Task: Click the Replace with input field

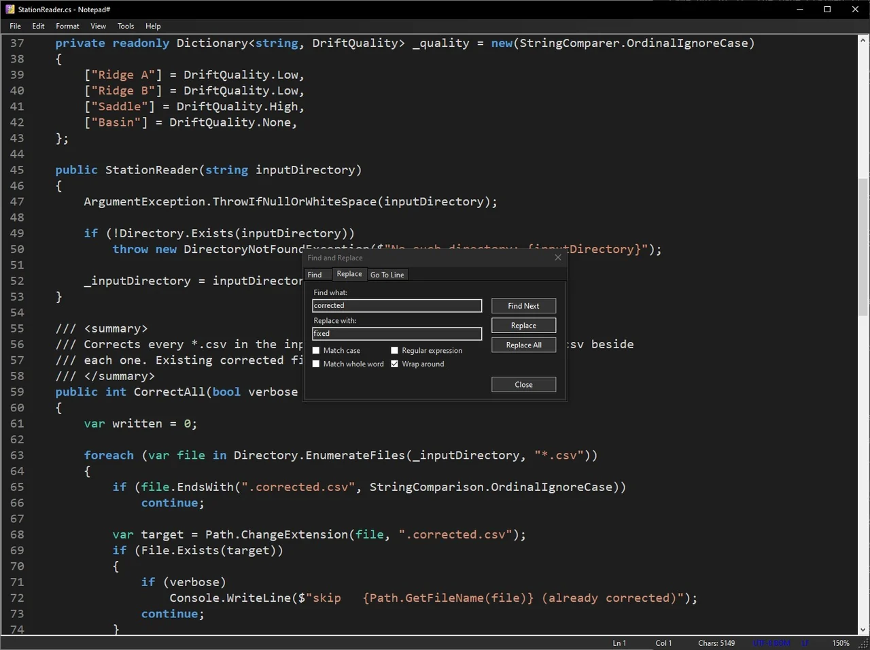Action: pos(397,334)
